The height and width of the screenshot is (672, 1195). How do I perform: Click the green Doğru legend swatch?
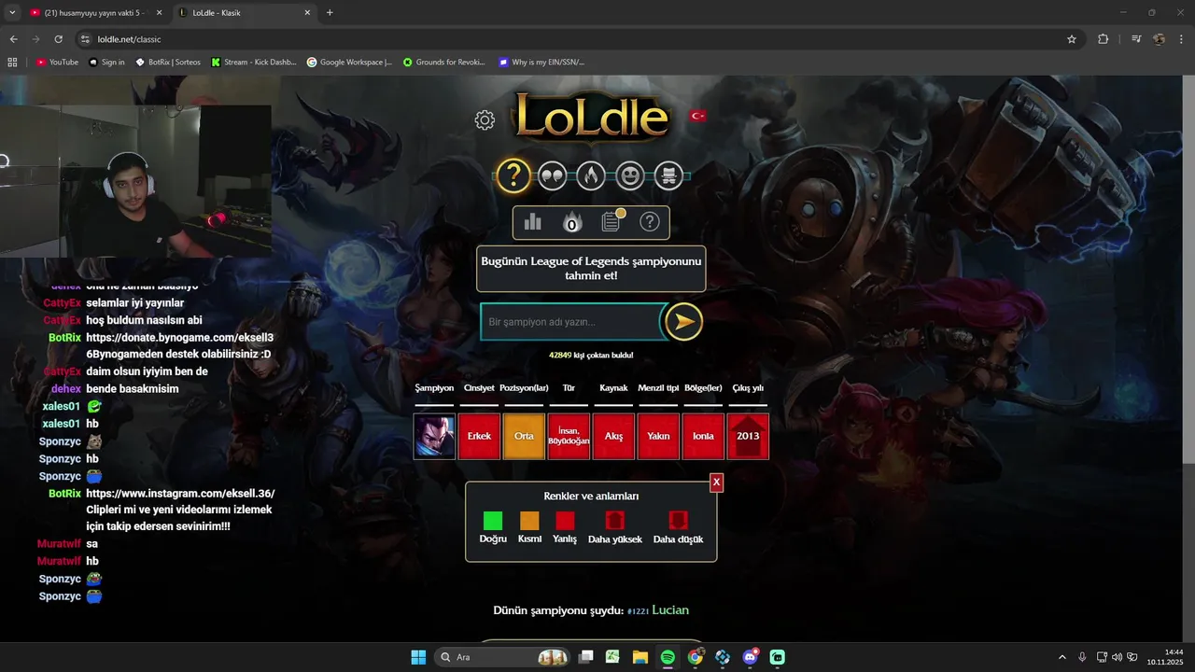493,521
